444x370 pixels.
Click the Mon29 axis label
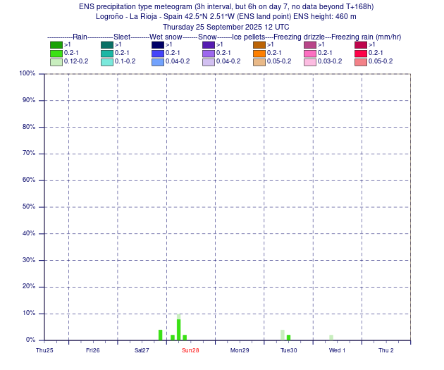coord(240,350)
